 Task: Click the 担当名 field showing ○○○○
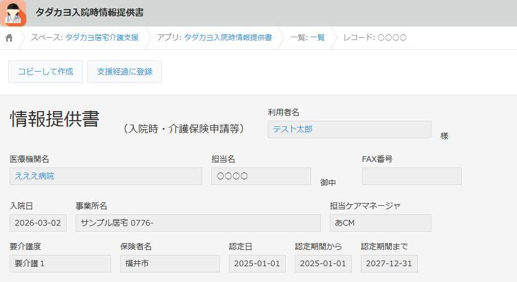point(260,176)
